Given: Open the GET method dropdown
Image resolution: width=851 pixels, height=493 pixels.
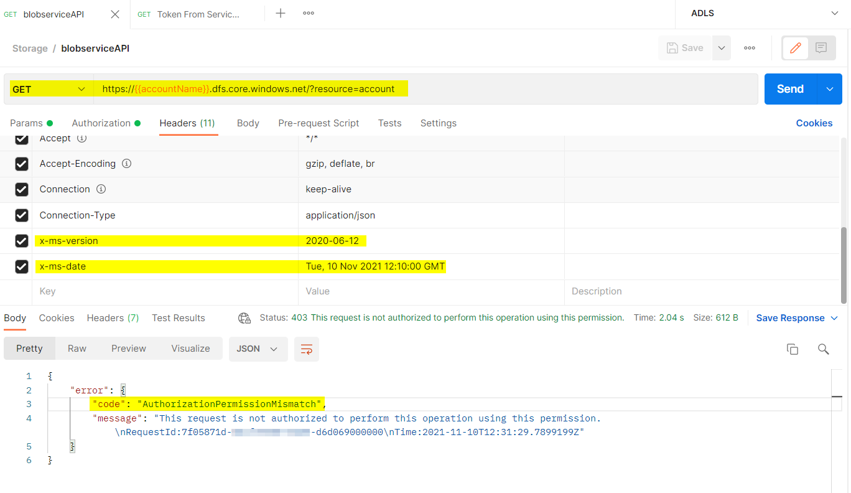Looking at the screenshot, I should (49, 89).
